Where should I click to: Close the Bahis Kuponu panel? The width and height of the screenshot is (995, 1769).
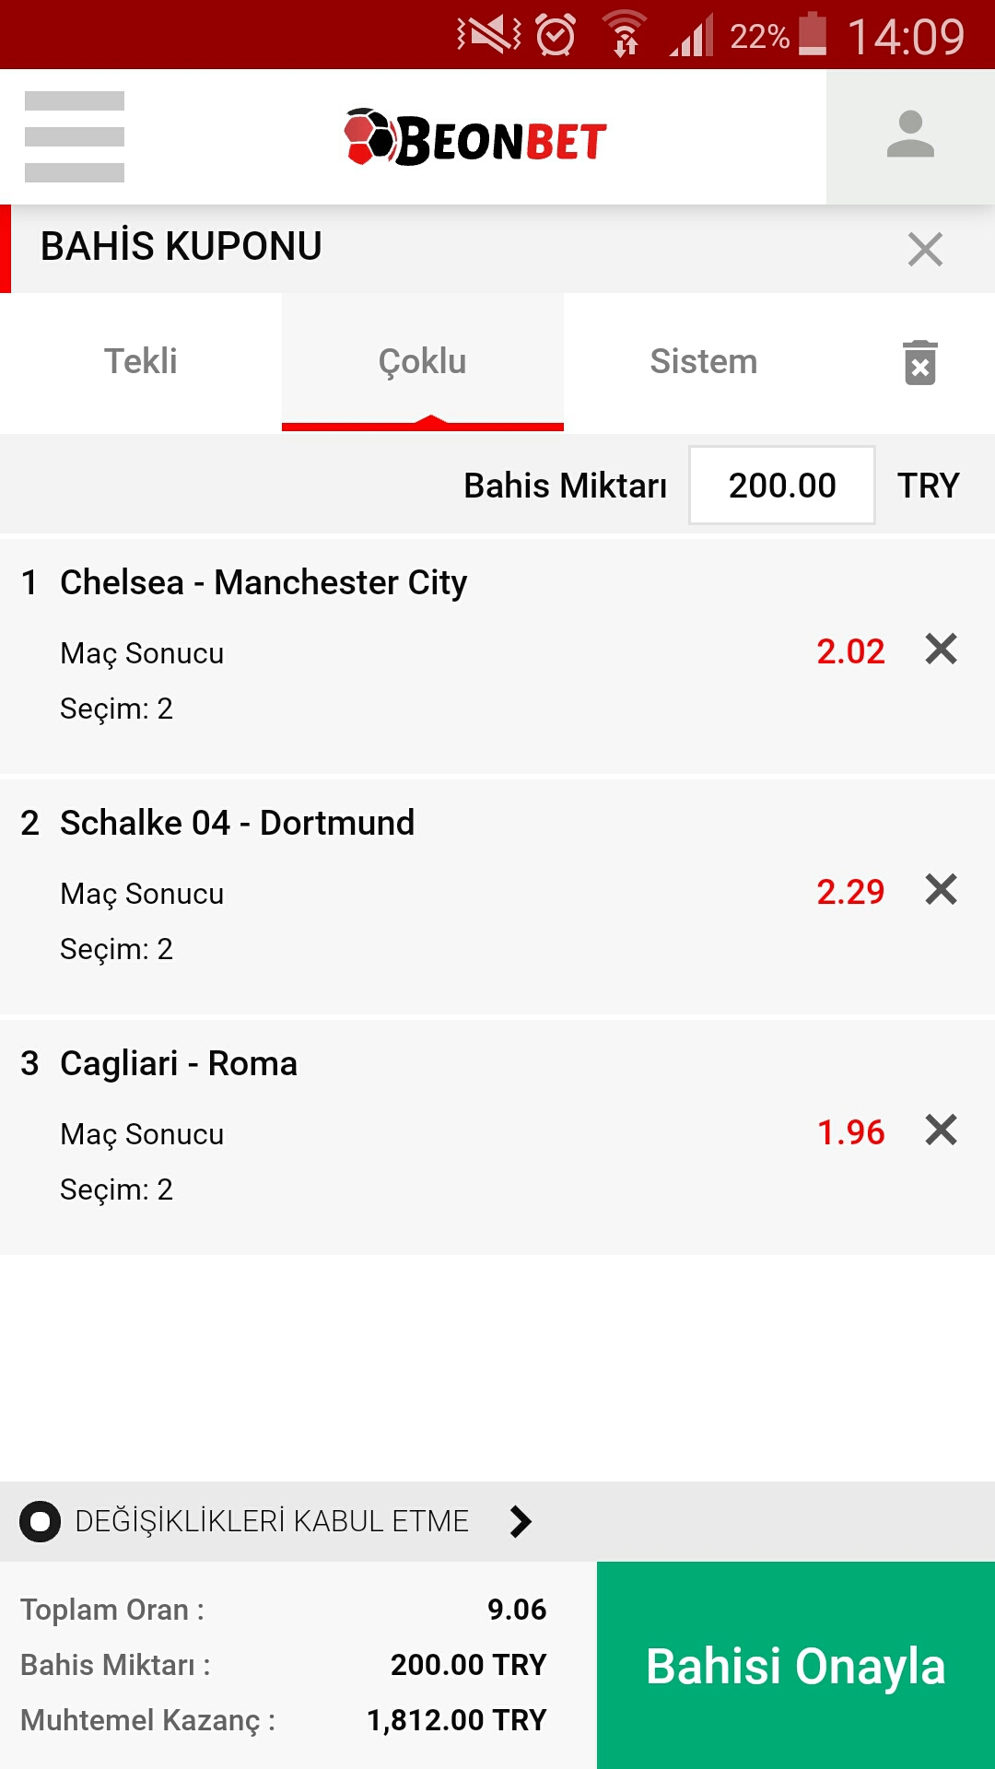point(925,249)
